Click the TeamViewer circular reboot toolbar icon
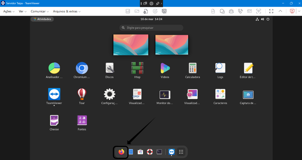This screenshot has width=302, height=160. (x=155, y=11)
